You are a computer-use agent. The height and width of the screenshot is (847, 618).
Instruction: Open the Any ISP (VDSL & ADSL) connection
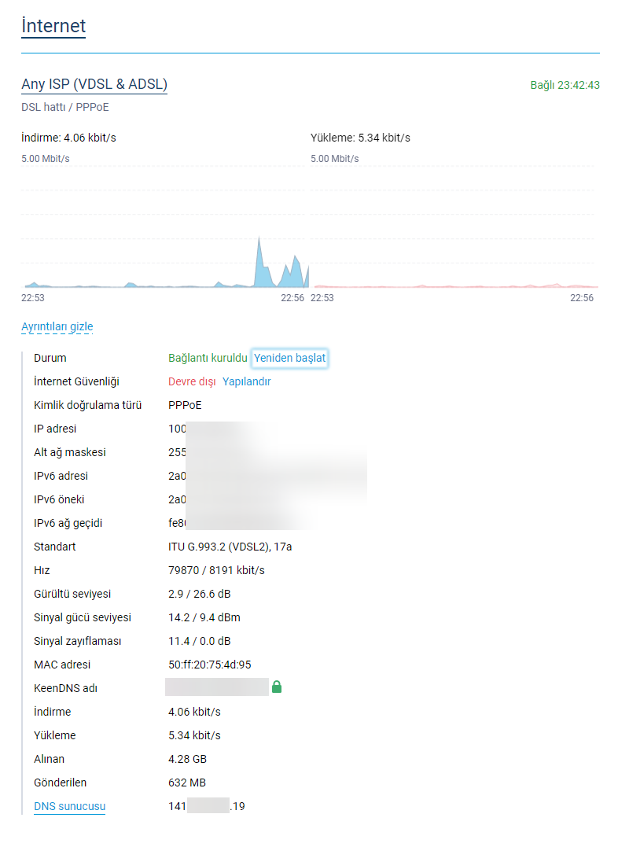coord(94,84)
